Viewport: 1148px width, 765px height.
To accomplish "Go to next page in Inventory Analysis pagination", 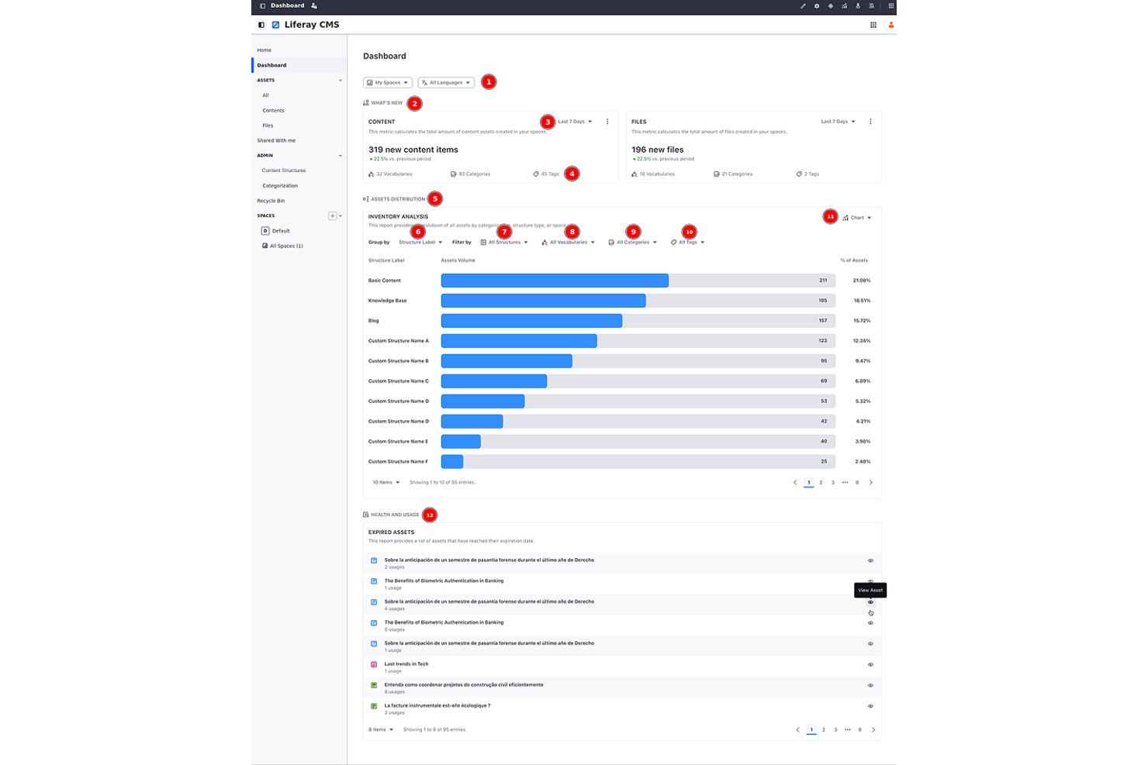I will (871, 483).
